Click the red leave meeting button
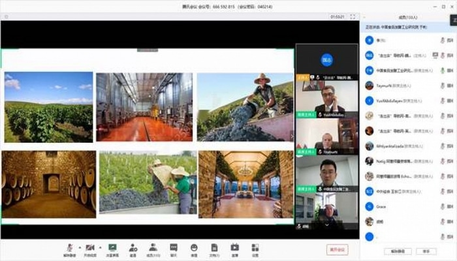The height and width of the screenshot is (261, 457). [x=337, y=249]
